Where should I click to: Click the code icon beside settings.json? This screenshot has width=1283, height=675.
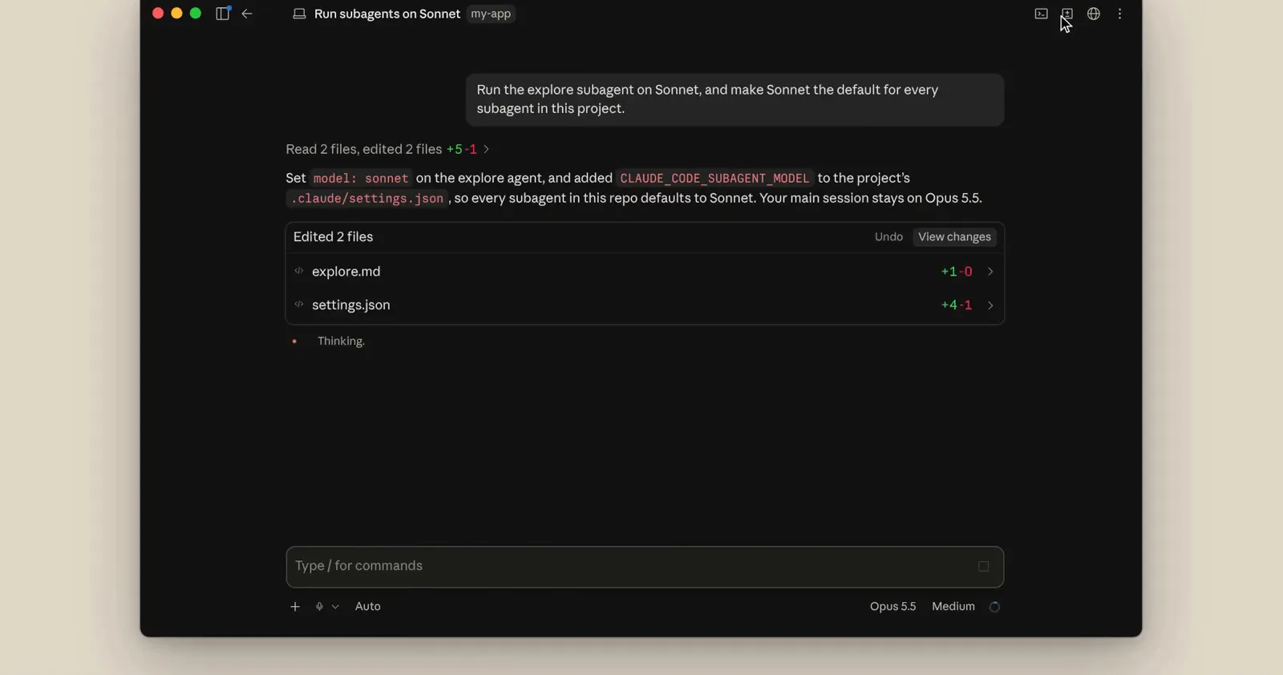point(299,305)
